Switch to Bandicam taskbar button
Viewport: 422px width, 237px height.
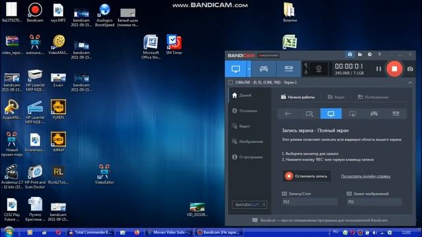(219, 232)
